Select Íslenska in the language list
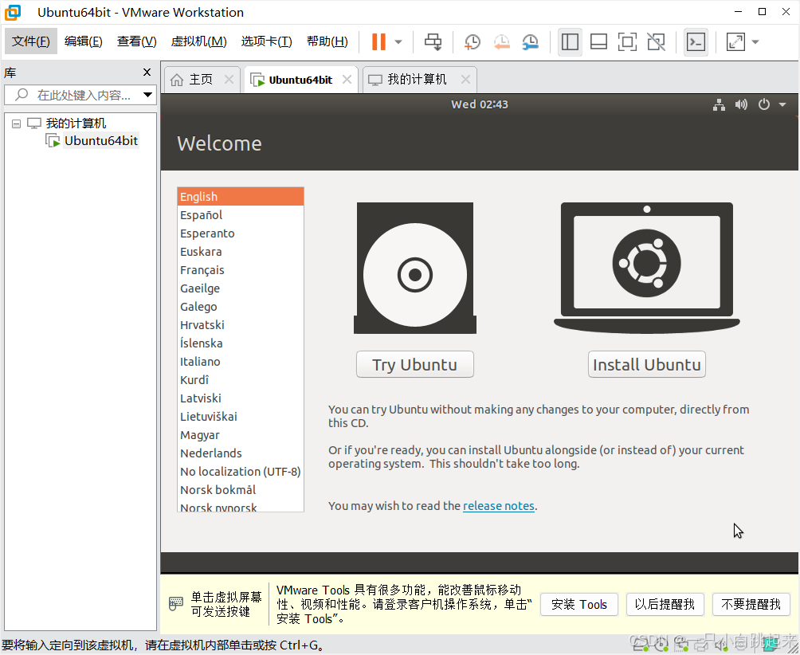800x655 pixels. click(241, 343)
